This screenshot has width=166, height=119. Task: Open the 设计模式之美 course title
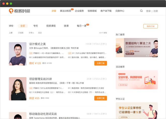pos(37,44)
